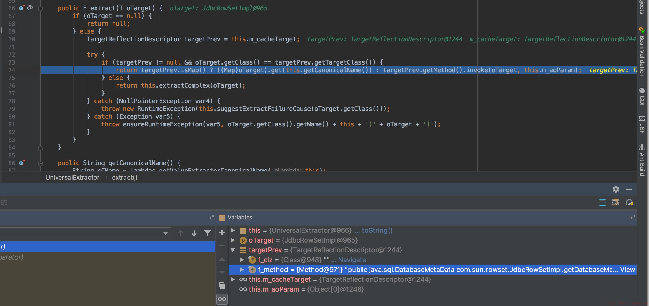Click the Navigate link for f_clz

(x=352, y=260)
